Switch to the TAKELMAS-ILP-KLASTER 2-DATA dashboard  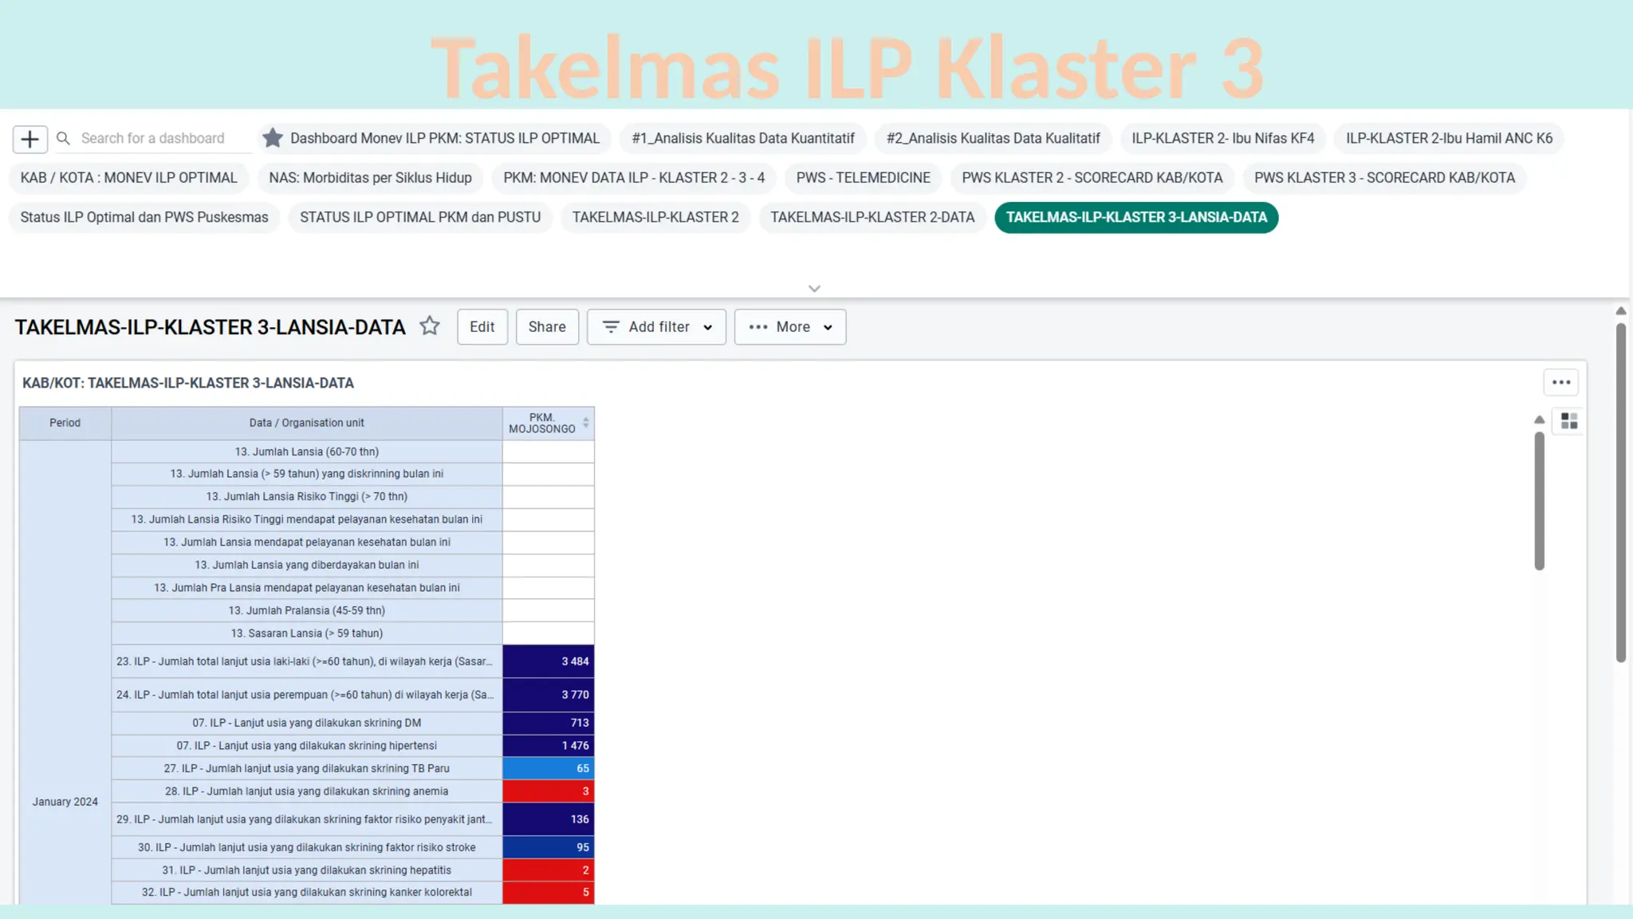pos(872,218)
